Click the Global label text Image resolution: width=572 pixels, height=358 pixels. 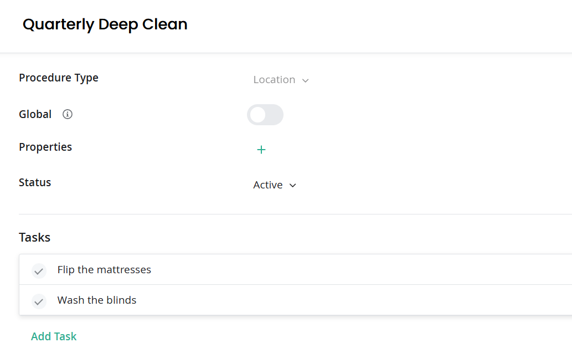35,114
